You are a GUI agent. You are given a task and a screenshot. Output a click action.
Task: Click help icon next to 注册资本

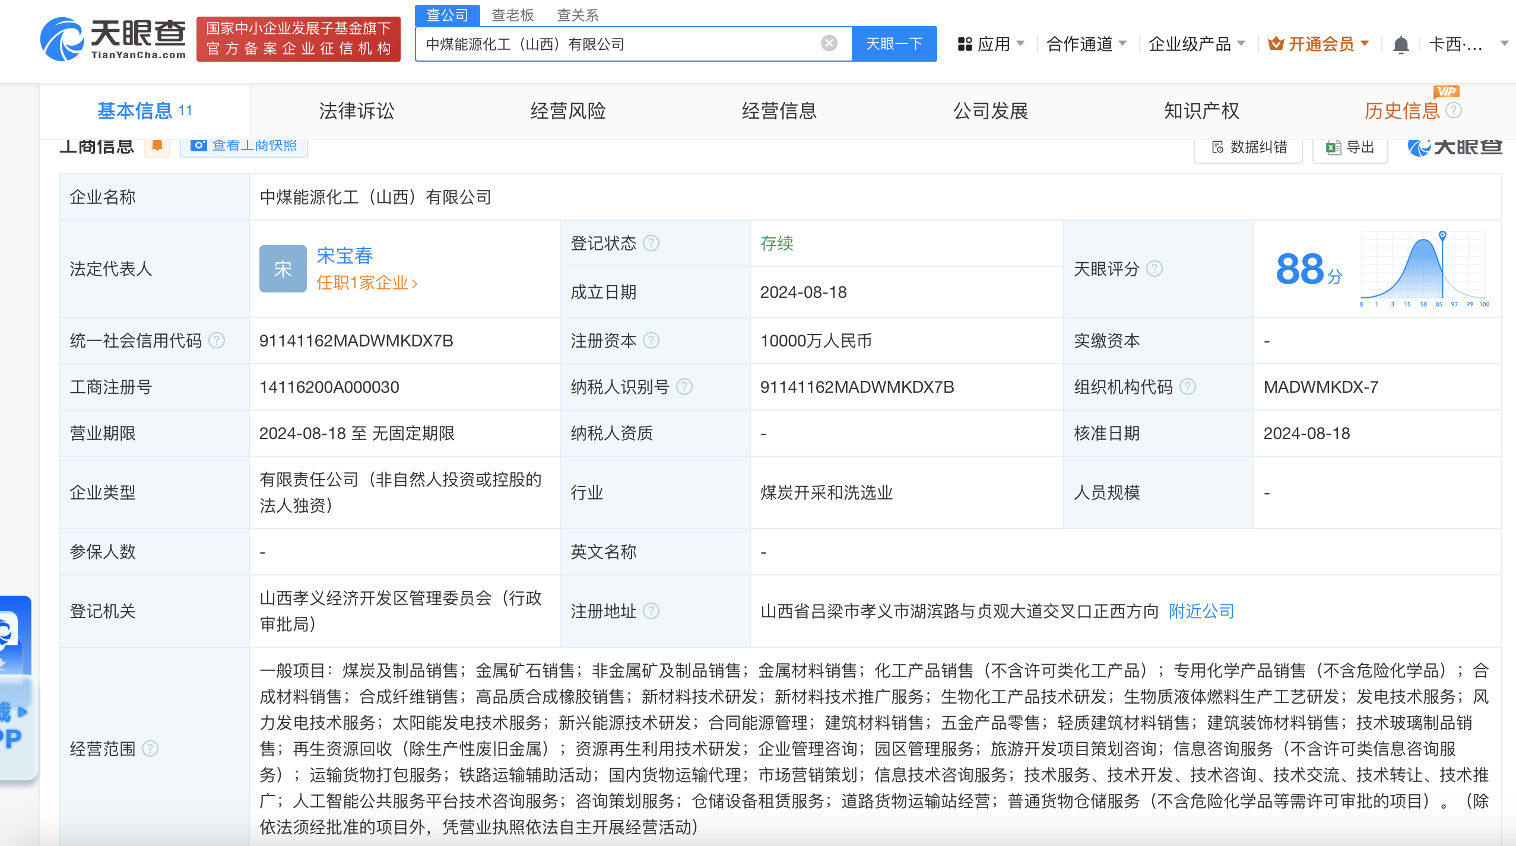tap(651, 341)
